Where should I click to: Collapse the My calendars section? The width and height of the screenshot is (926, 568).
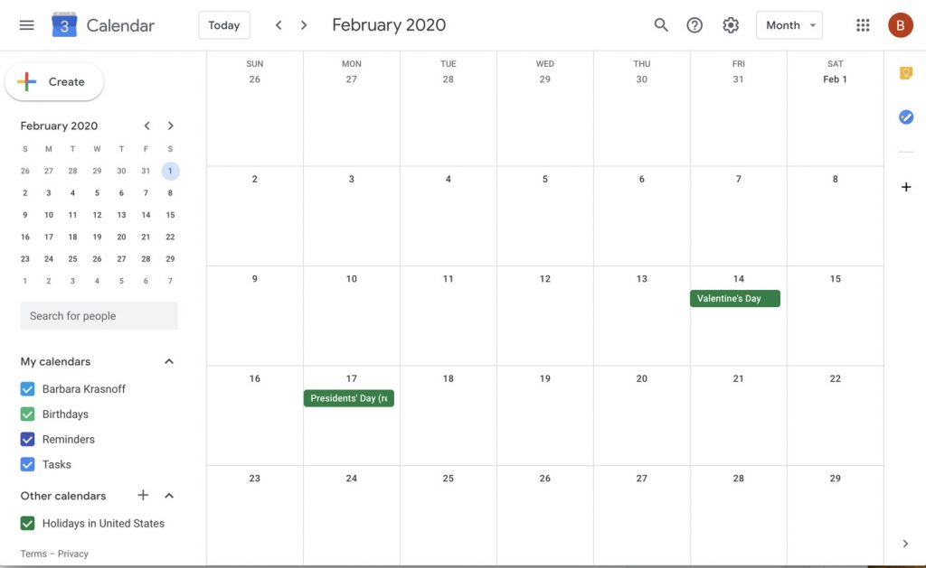click(x=168, y=360)
